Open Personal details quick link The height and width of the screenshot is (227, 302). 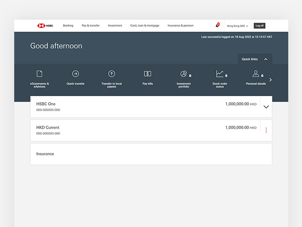point(256,78)
